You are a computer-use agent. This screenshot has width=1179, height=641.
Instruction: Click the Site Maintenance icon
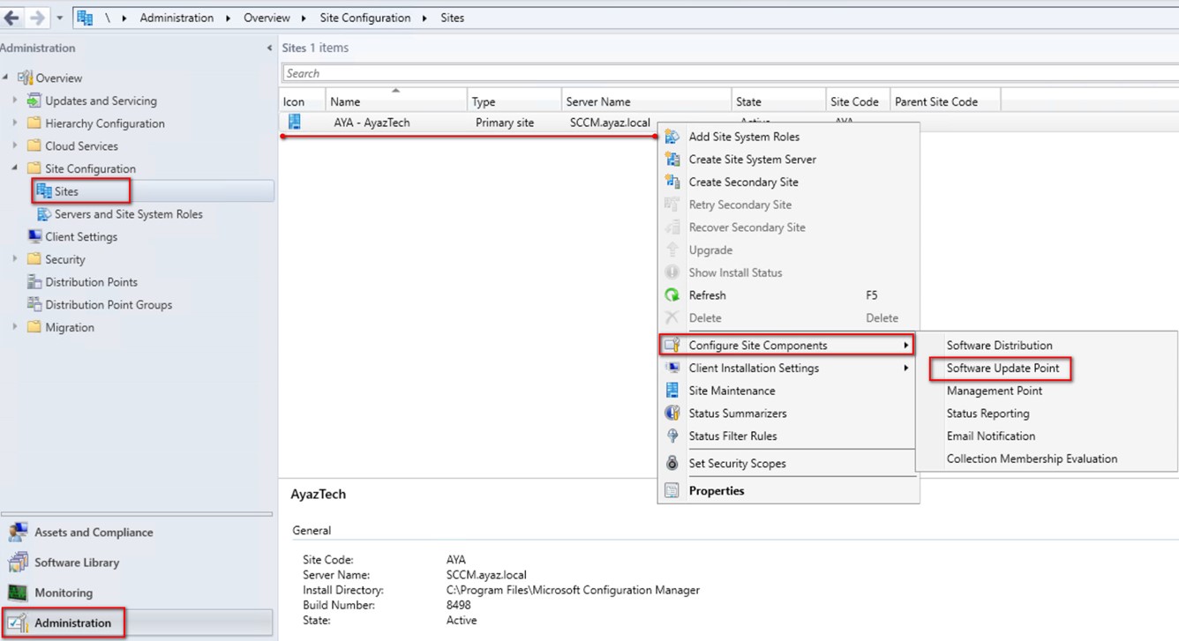672,391
